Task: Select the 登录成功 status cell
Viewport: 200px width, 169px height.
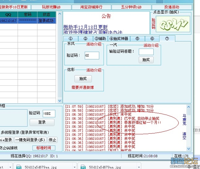Action: 47,20
